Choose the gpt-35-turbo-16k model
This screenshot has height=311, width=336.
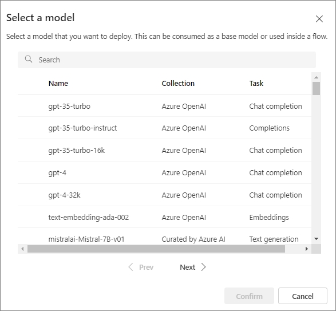pos(165,151)
